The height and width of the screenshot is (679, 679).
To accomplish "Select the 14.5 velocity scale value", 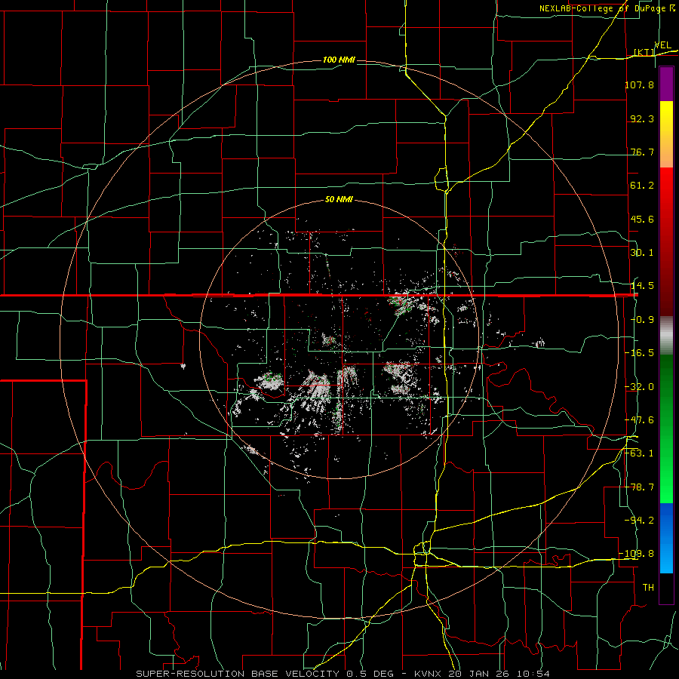I will pyautogui.click(x=642, y=286).
